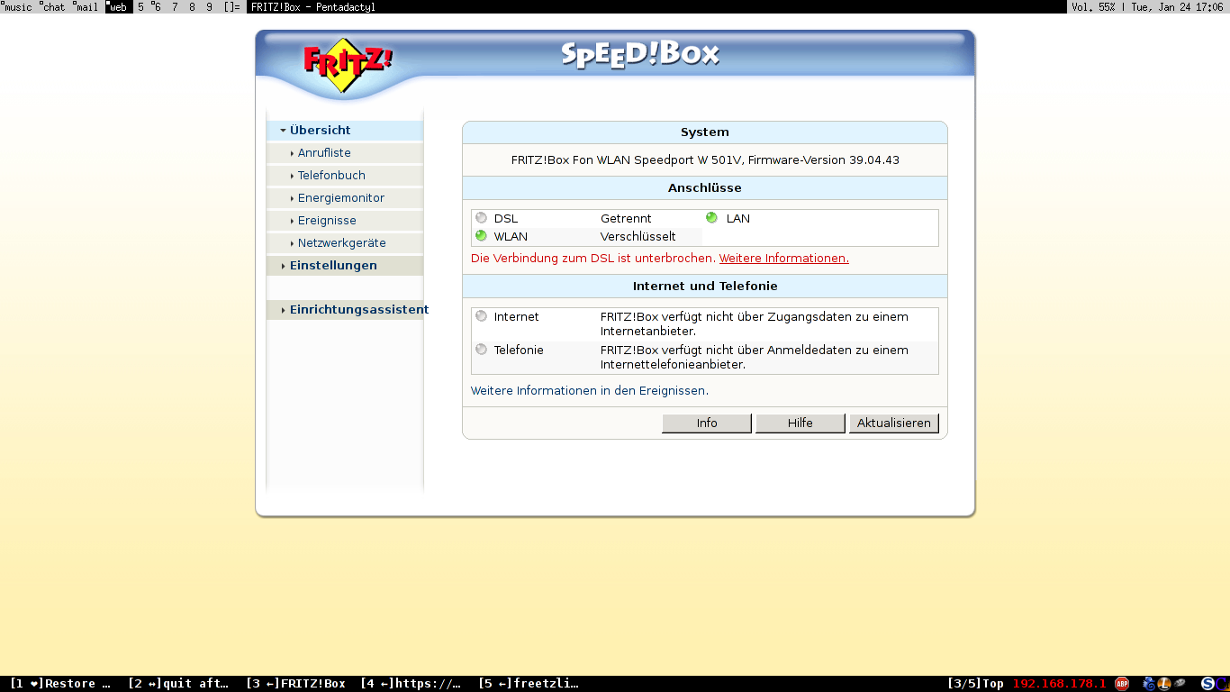Open the Ereignisse page
The width and height of the screenshot is (1230, 692).
pyautogui.click(x=327, y=221)
